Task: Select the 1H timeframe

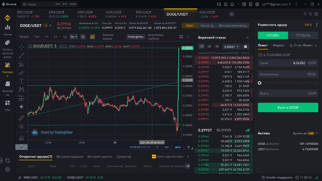Action: 47,37
